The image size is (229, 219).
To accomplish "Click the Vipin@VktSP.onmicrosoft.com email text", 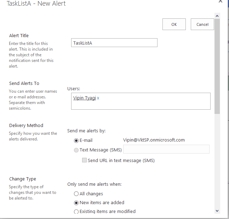I will point(154,140).
